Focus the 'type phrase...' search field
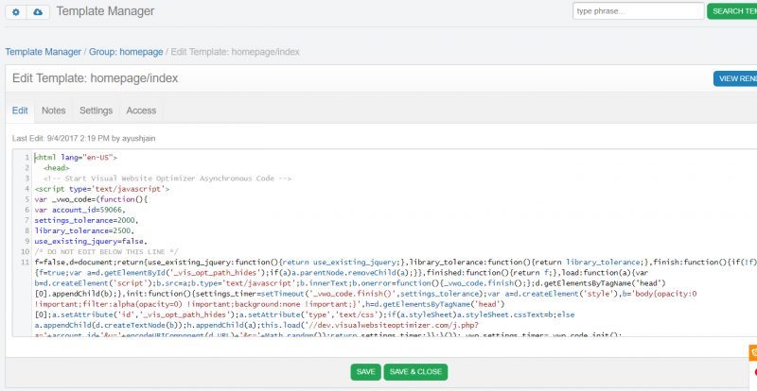Viewport: 757px width, 391px height. (638, 11)
